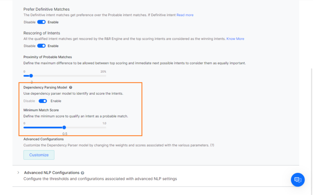Click the Proximity of Probable Matches slider handle

coord(31,76)
